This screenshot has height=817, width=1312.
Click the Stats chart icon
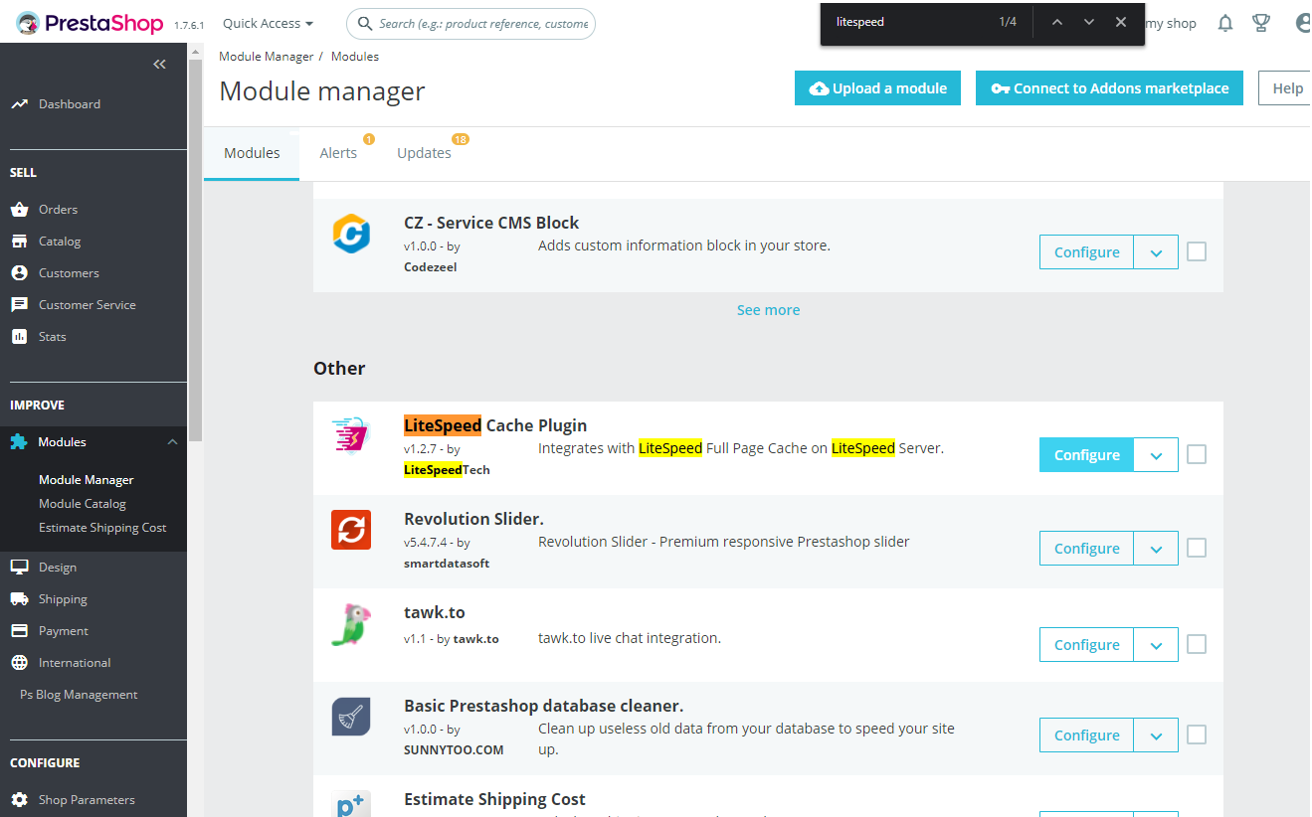(19, 336)
